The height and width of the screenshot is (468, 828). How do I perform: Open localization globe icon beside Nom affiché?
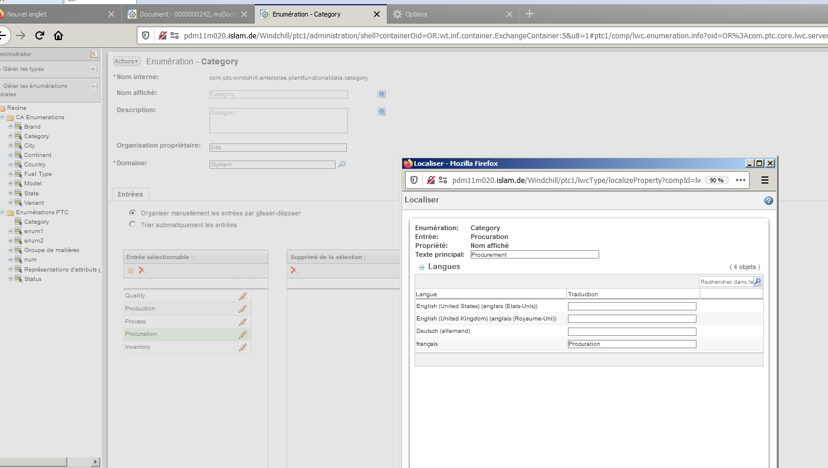pos(382,94)
